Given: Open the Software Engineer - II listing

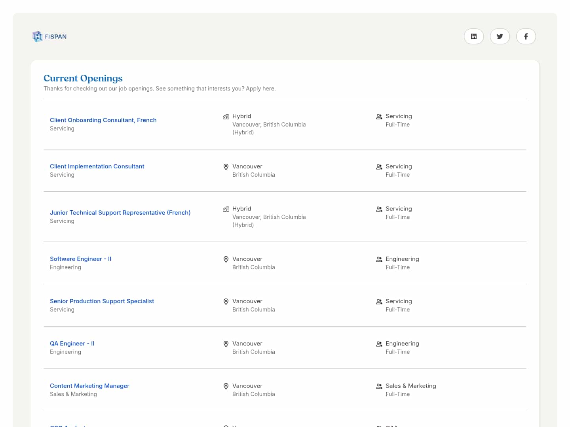Looking at the screenshot, I should pos(80,259).
